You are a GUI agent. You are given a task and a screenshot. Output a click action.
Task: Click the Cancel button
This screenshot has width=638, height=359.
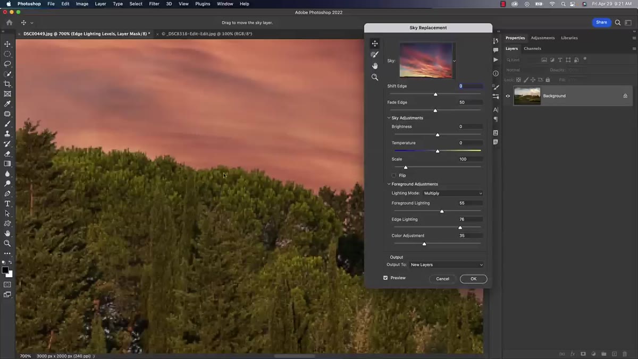(x=442, y=279)
